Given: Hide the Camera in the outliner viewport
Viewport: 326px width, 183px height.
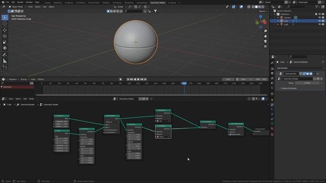Looking at the screenshot, I should (x=319, y=18).
